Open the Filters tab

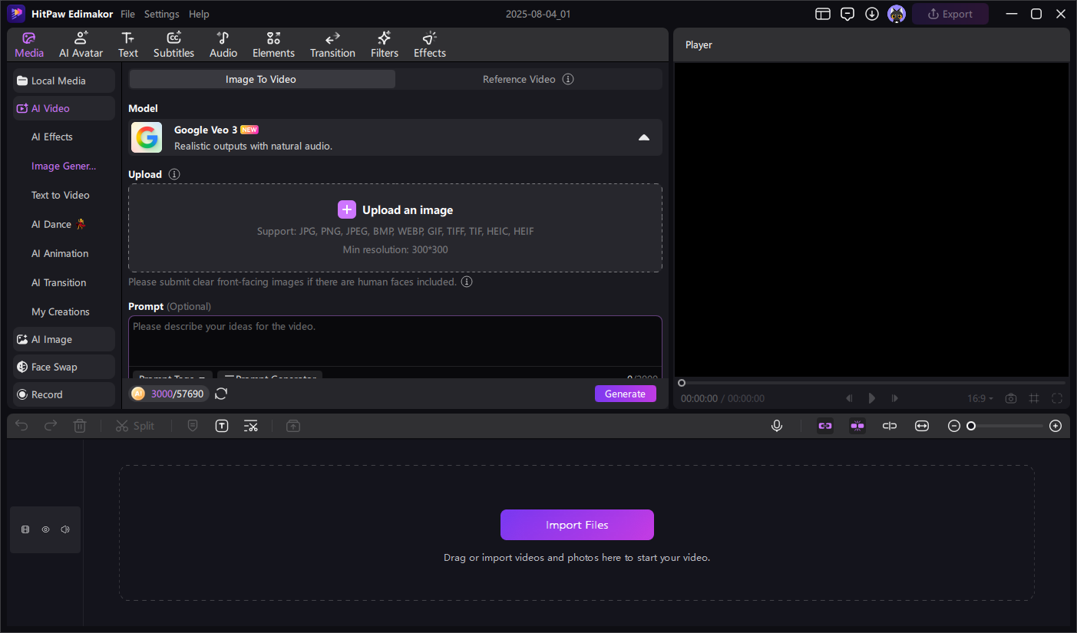click(x=385, y=45)
